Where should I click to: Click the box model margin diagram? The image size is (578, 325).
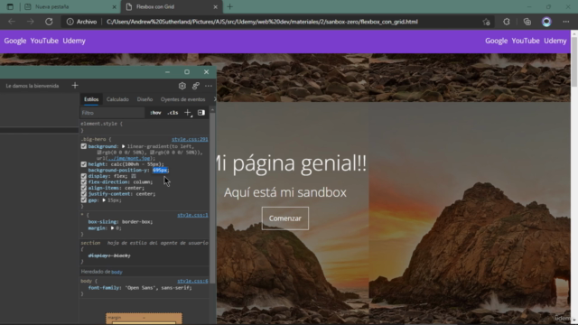click(144, 319)
